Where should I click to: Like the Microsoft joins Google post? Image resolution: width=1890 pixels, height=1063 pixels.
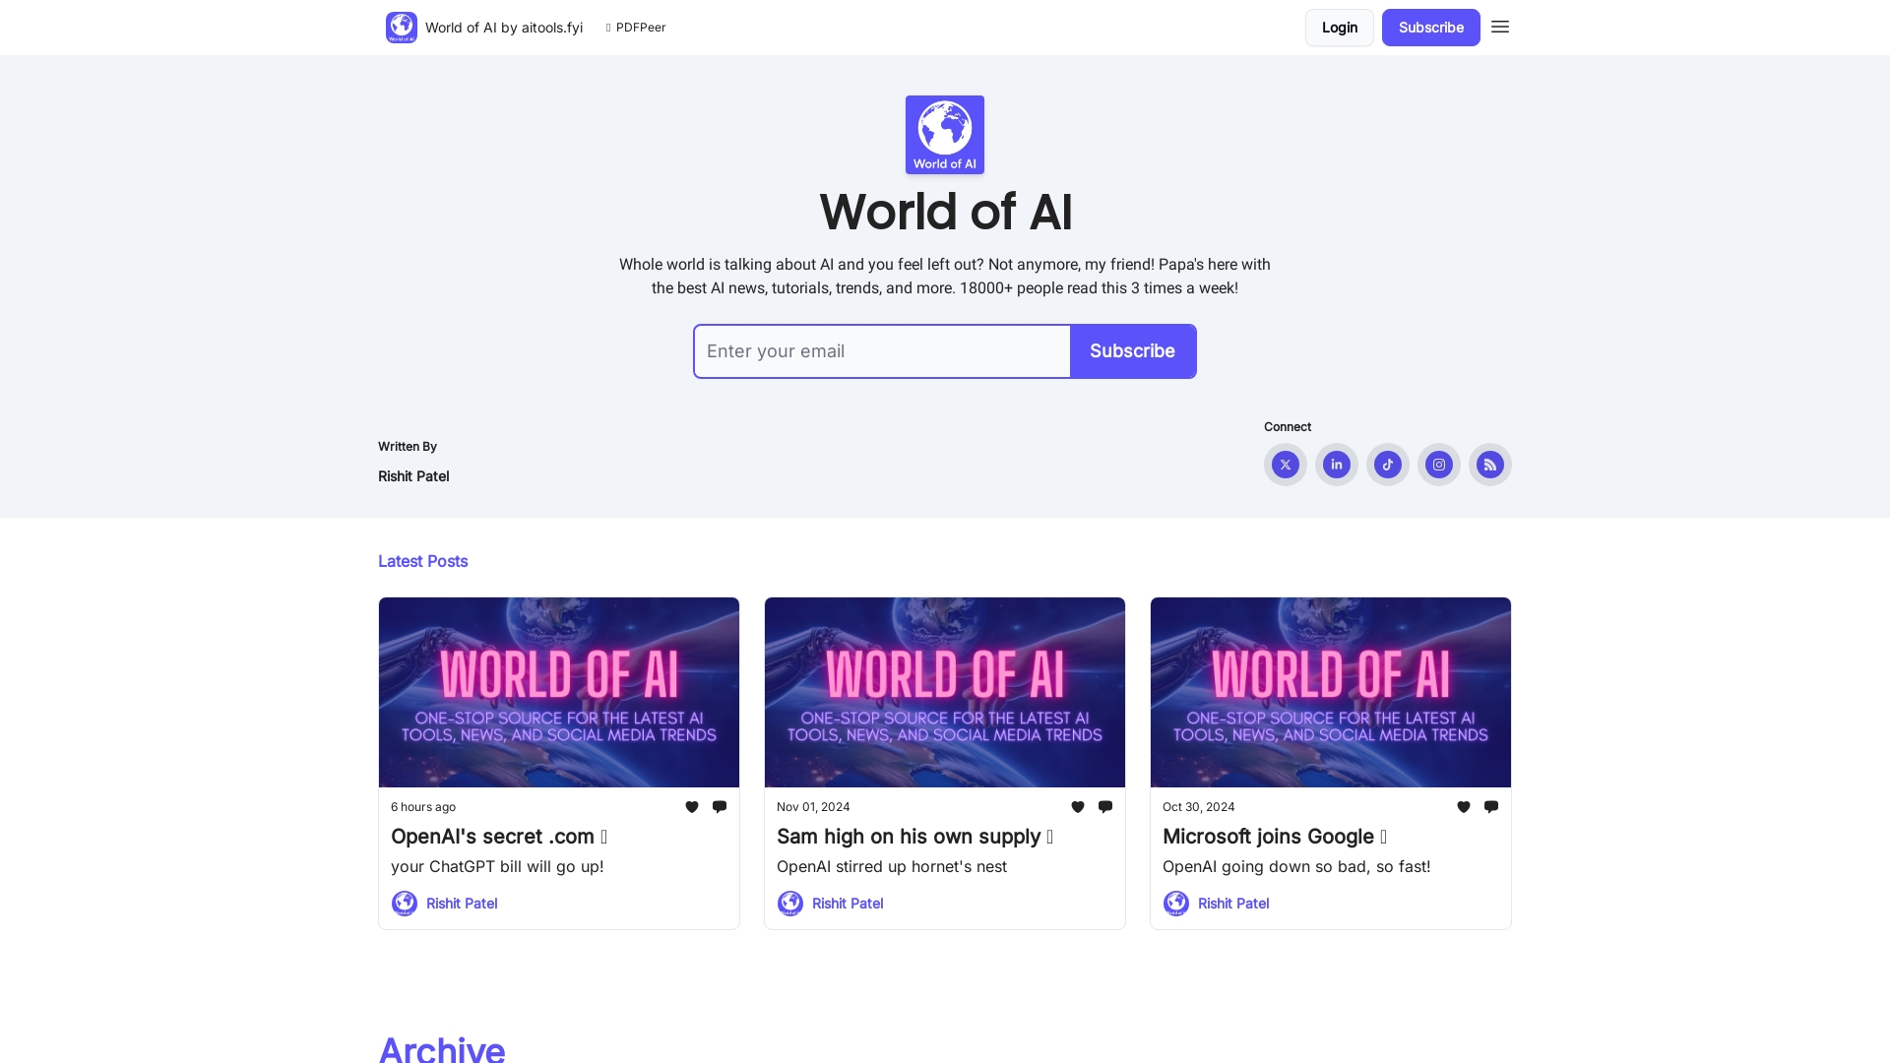pyautogui.click(x=1464, y=807)
